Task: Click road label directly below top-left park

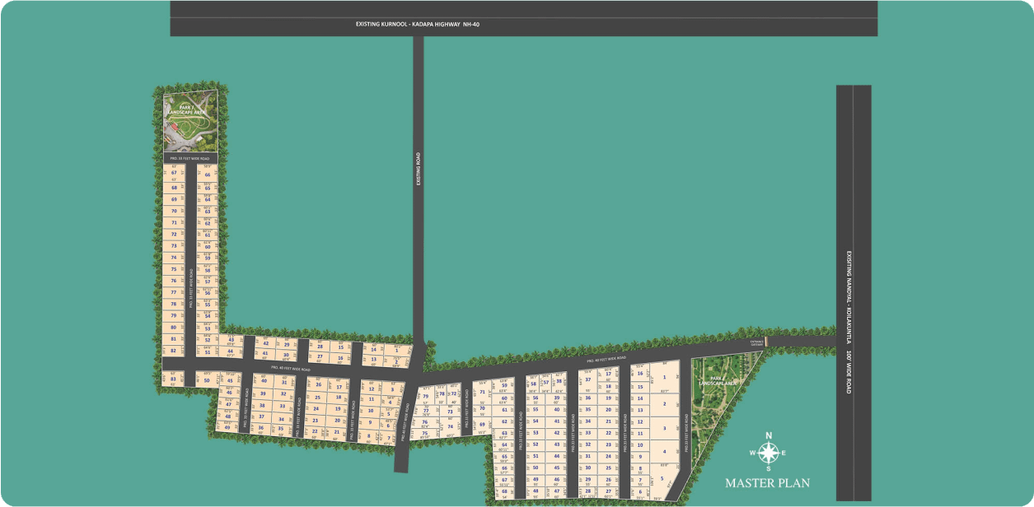Action: pyautogui.click(x=189, y=157)
